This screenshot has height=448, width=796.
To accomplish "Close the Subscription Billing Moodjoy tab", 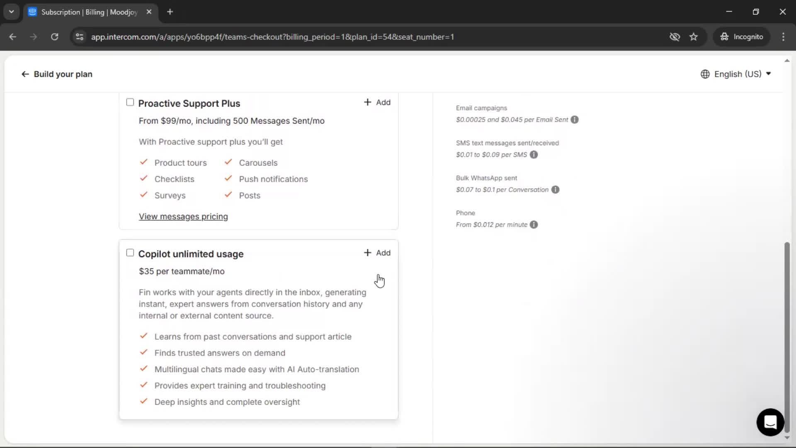I will (x=149, y=12).
